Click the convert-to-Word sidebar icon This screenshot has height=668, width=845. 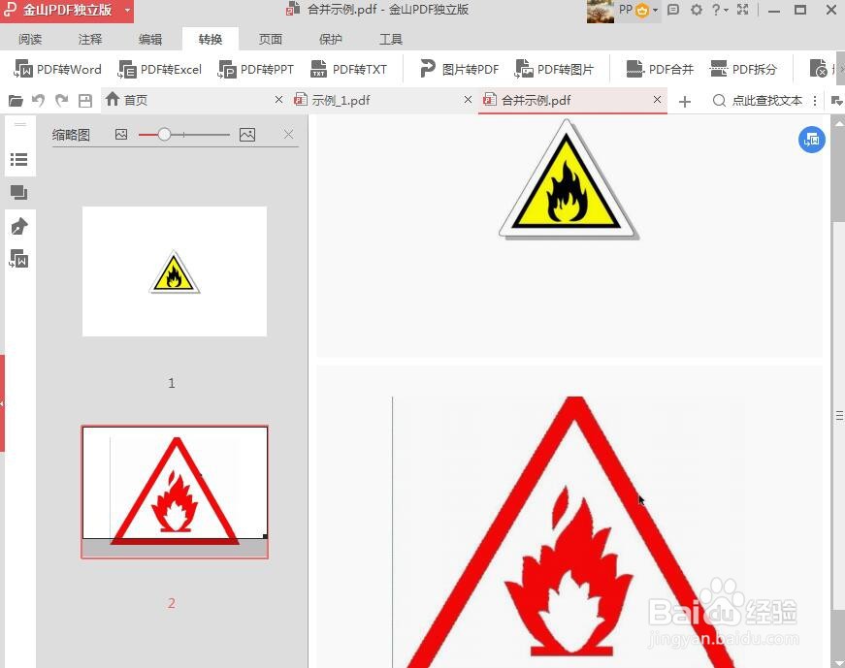coord(18,259)
